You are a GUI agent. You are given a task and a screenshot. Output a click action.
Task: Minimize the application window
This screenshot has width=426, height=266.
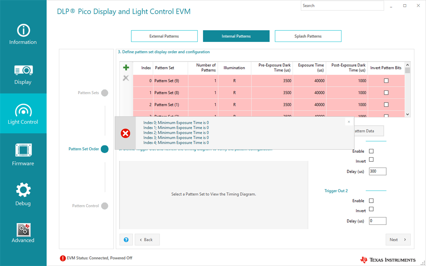391,6
